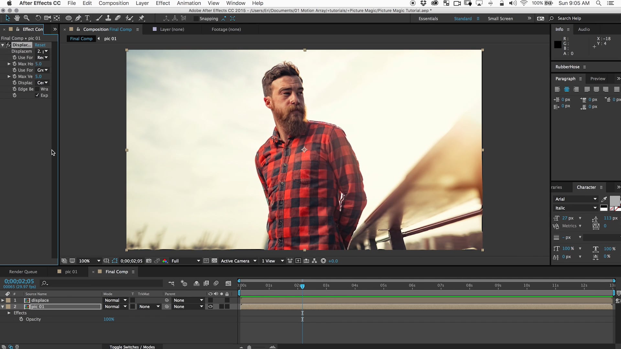Image resolution: width=621 pixels, height=349 pixels.
Task: Click the Text tool icon
Action: (x=87, y=18)
